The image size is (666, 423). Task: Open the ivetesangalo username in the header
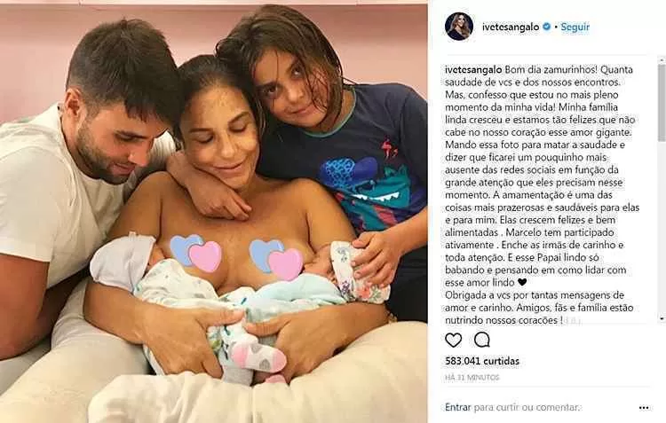click(511, 27)
